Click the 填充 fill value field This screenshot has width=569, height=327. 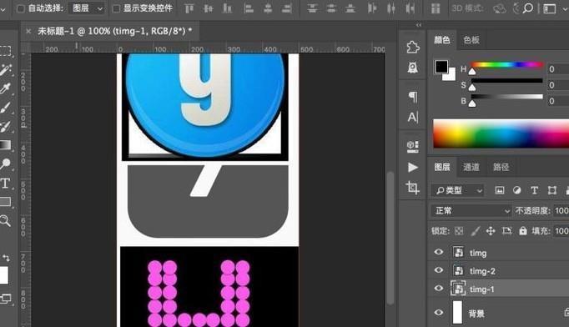tap(561, 231)
